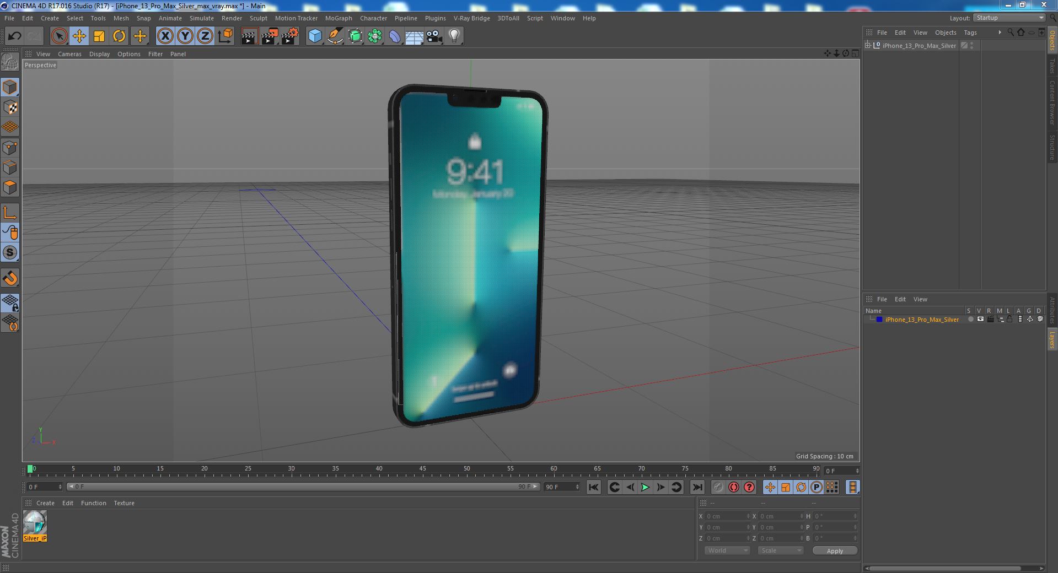Screen dimensions: 1058x573
Task: Toggle the Z axis lock
Action: (205, 36)
